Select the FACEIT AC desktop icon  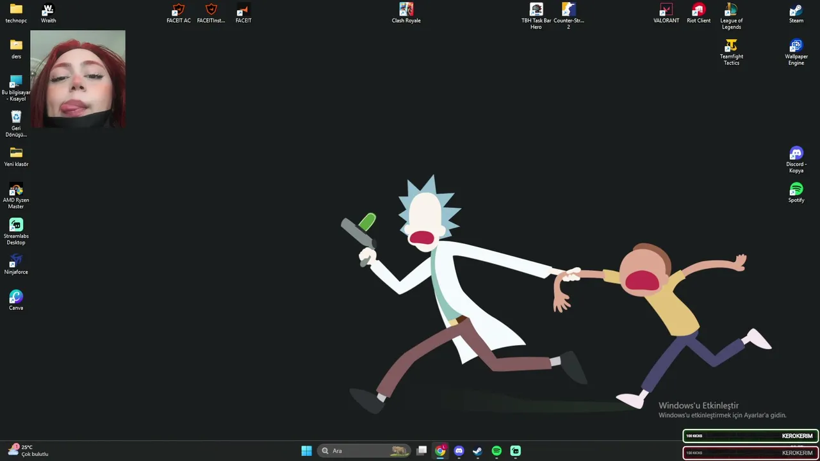(179, 13)
